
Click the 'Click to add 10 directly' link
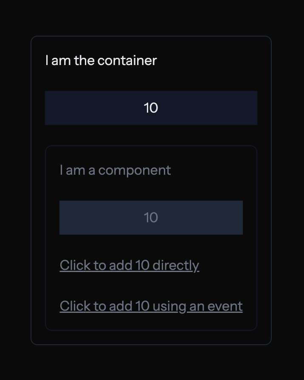pos(129,265)
